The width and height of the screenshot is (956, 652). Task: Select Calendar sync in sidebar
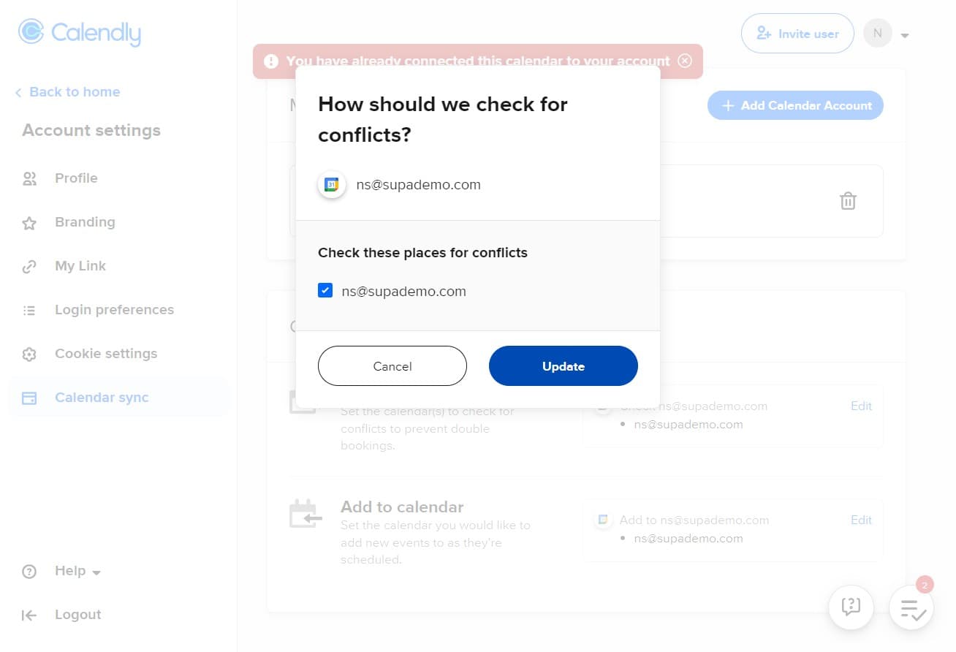pyautogui.click(x=102, y=398)
